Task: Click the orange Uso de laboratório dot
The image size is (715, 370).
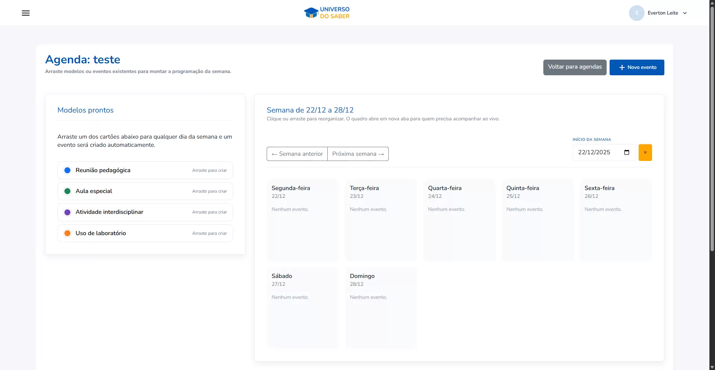Action: pos(67,233)
